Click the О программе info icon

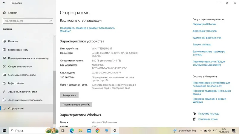pyautogui.click(x=4, y=108)
